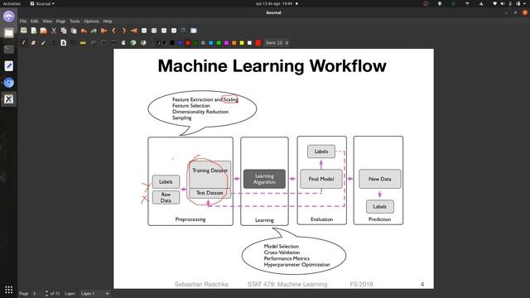The height and width of the screenshot is (298, 530).
Task: Click the Copy icon in the toolbar
Action: coord(64,31)
